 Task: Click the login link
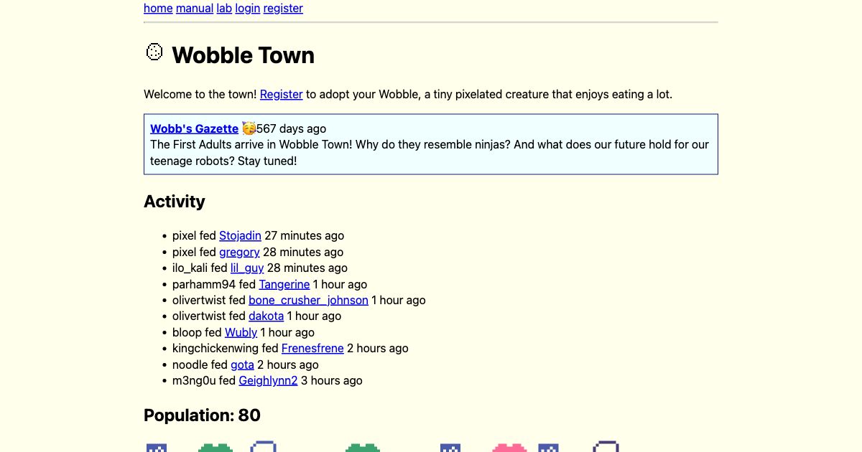click(x=248, y=8)
